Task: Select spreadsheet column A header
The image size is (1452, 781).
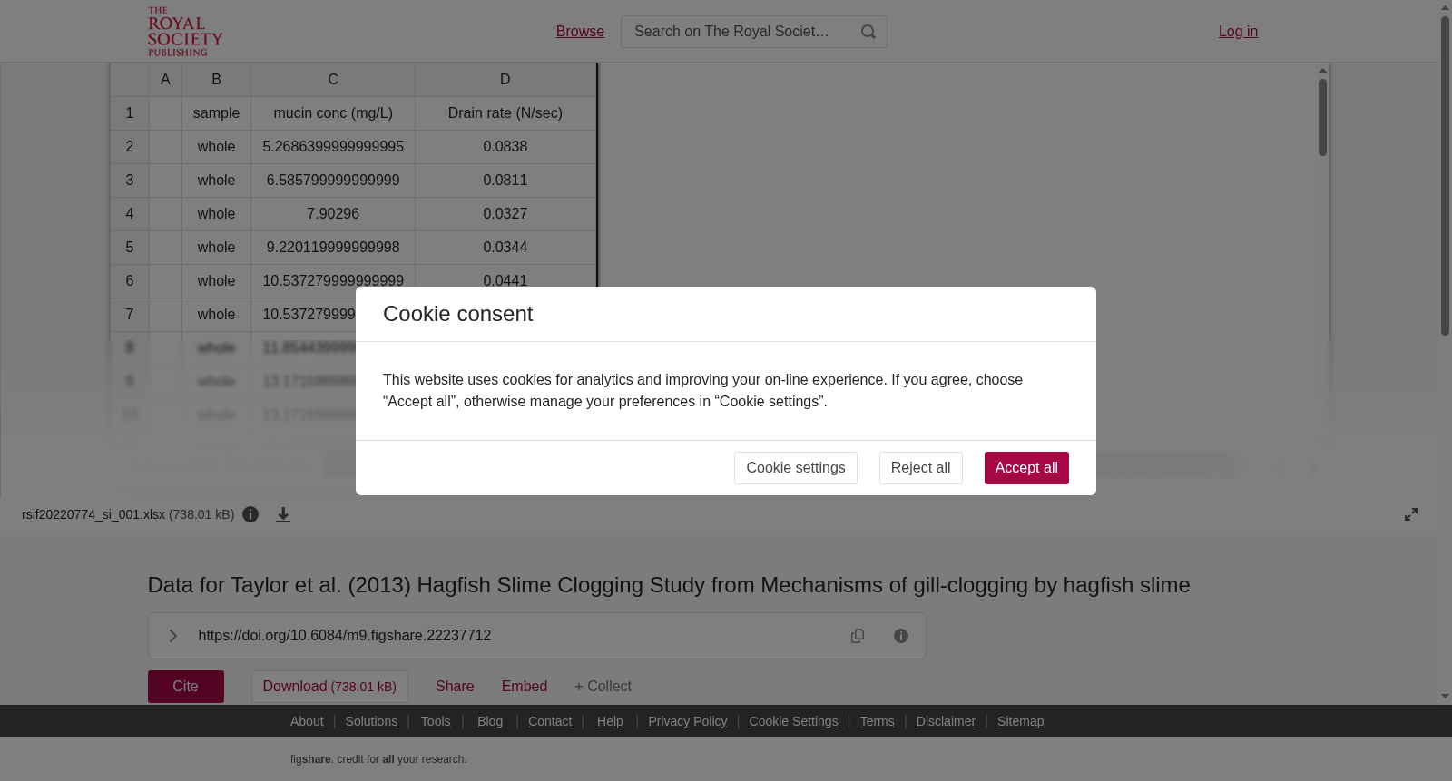Action: (165, 80)
